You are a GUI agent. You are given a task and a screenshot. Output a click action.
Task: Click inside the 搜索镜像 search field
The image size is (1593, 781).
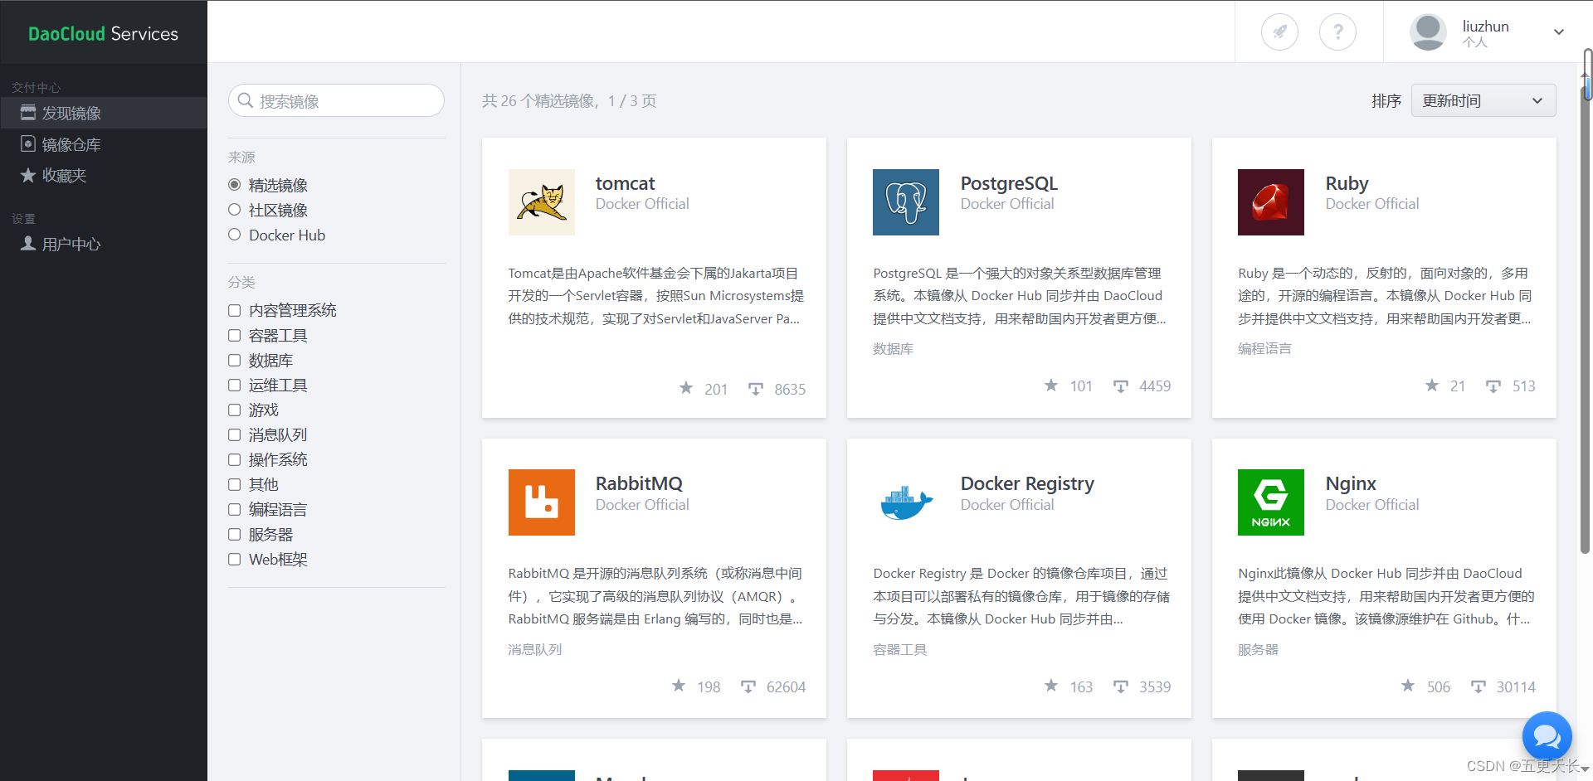coord(336,99)
